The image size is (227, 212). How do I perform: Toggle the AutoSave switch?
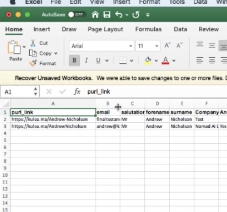click(77, 15)
